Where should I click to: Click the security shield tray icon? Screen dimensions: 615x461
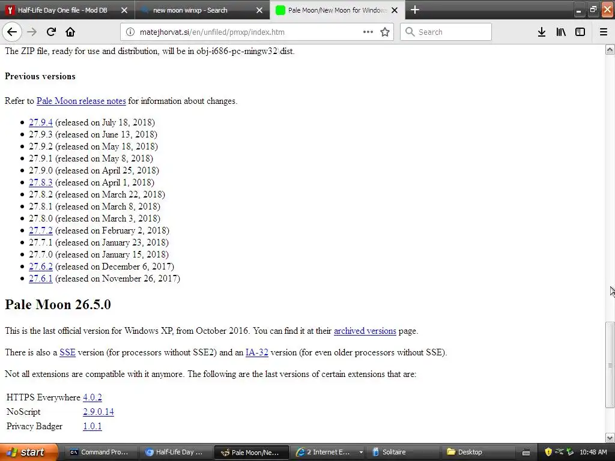pos(548,452)
